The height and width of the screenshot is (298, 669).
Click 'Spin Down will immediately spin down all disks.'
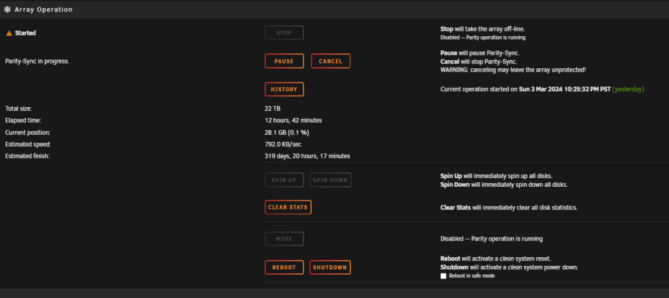pos(504,185)
